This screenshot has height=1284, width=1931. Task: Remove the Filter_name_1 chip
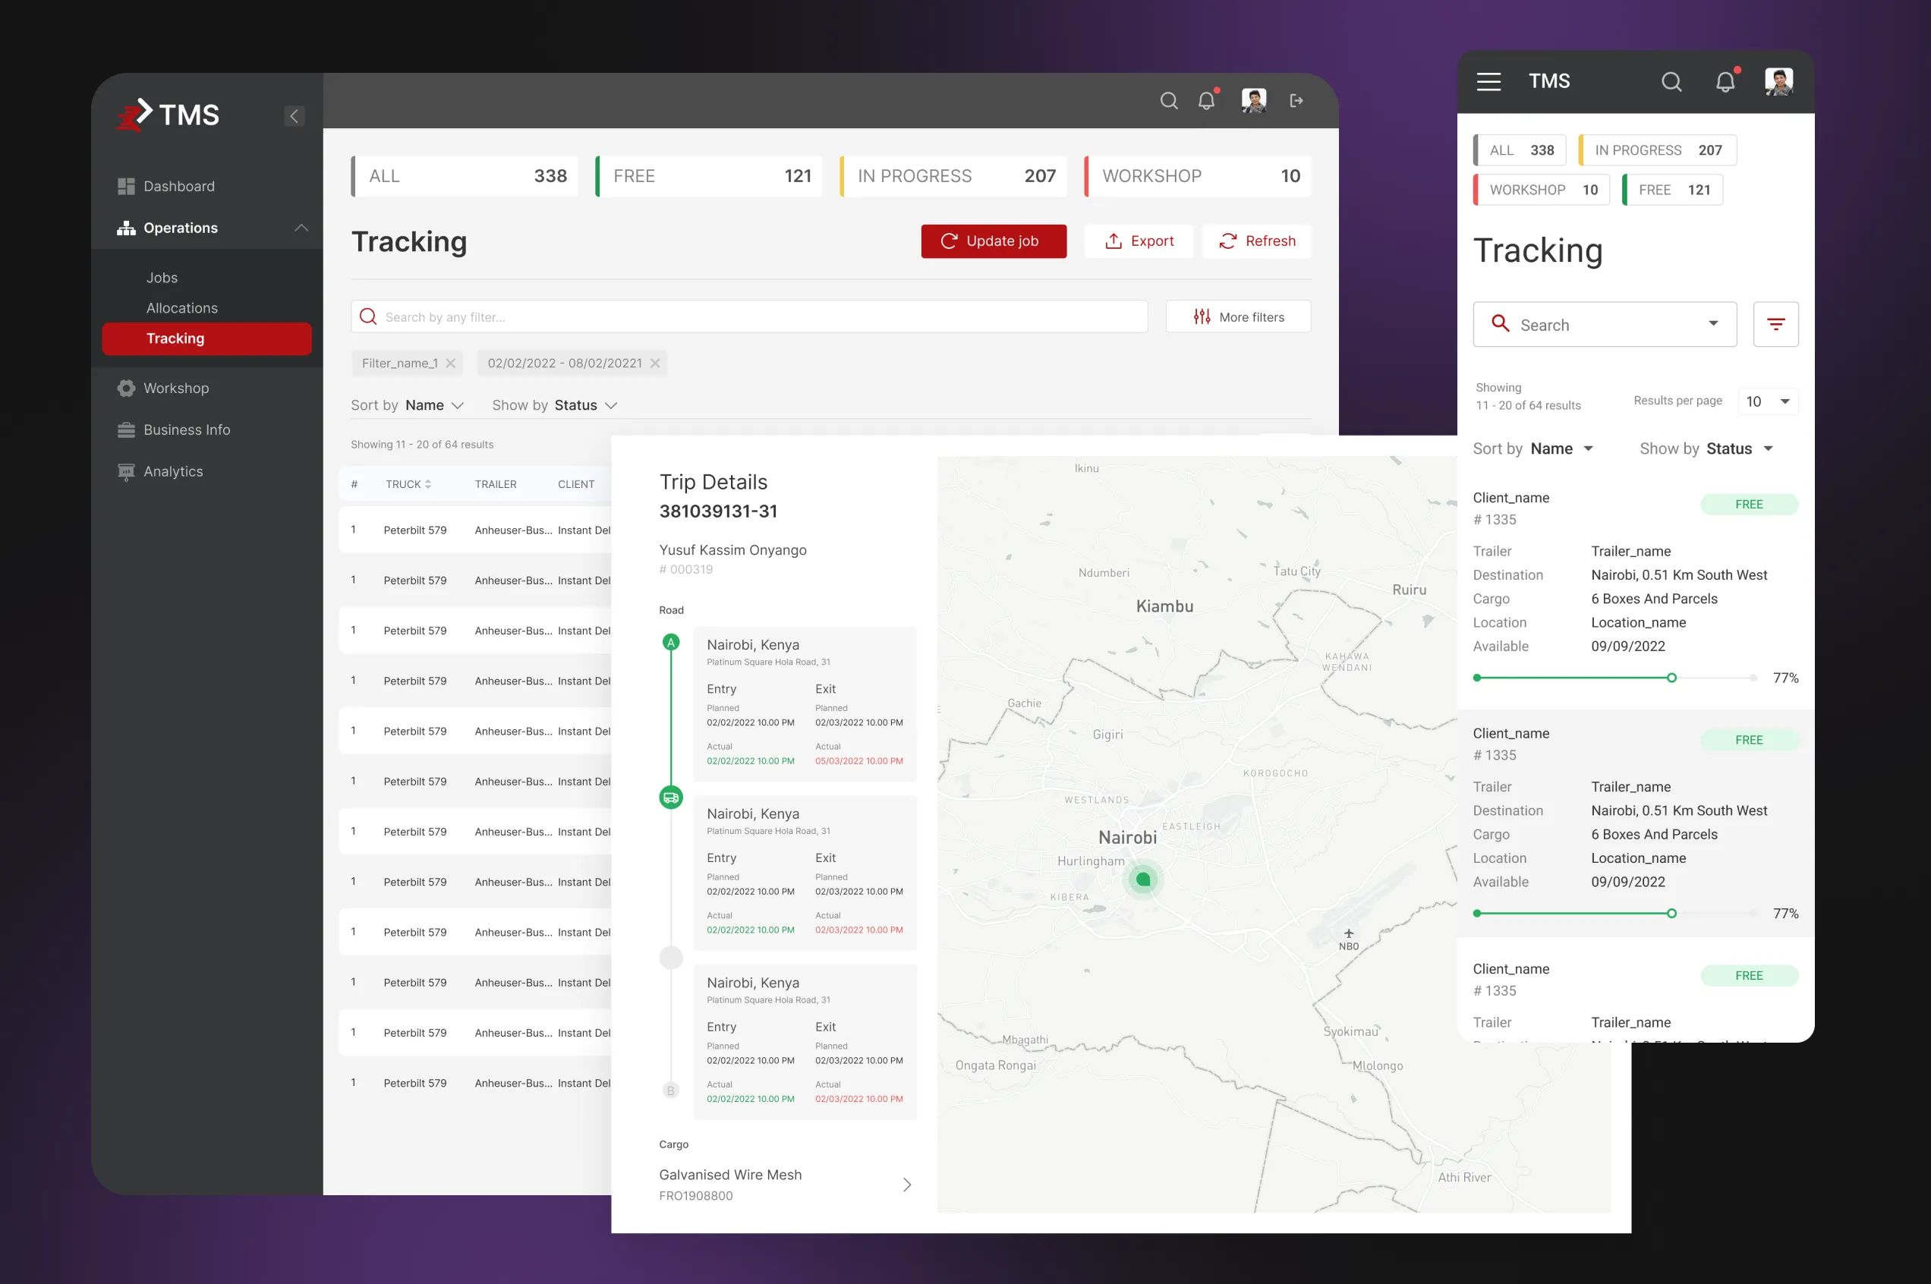[450, 363]
